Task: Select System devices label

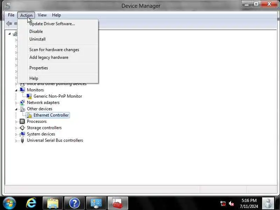Action: point(41,134)
